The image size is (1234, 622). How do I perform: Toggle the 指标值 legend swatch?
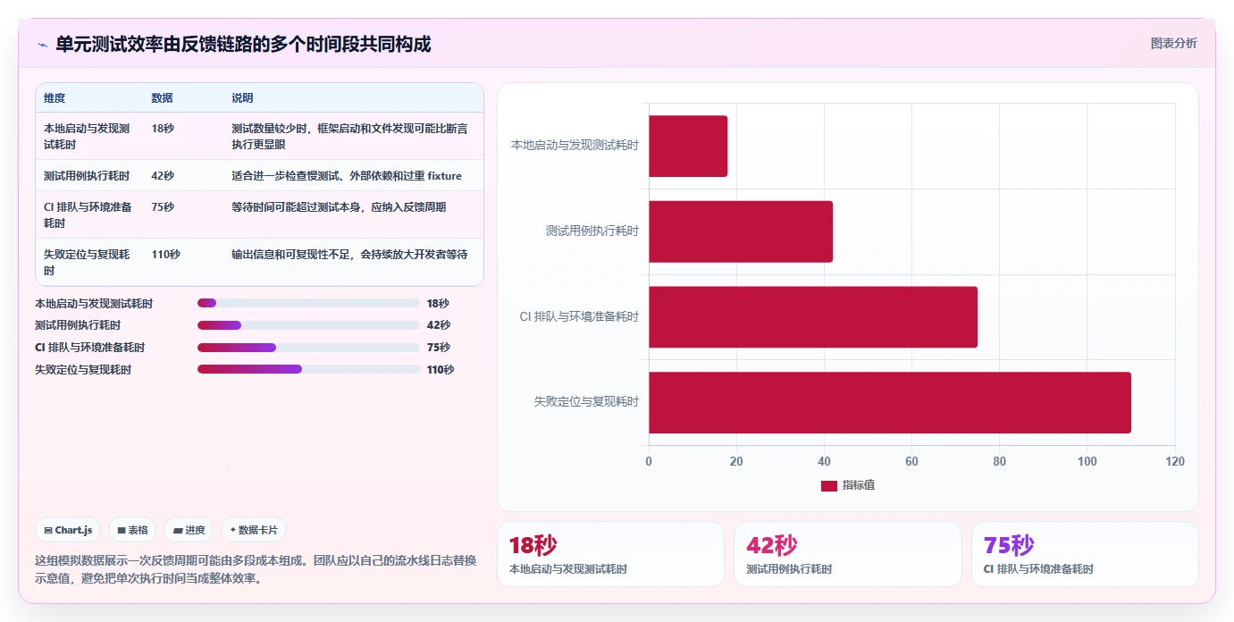pos(829,485)
